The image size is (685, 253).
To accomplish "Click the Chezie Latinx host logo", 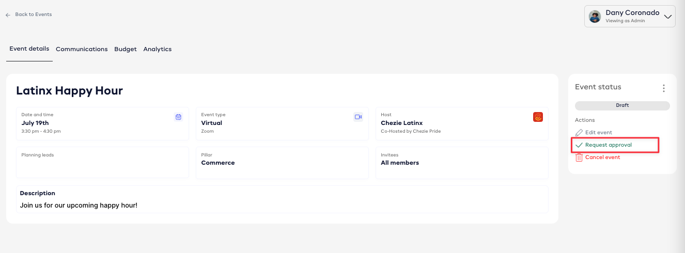I will point(538,117).
